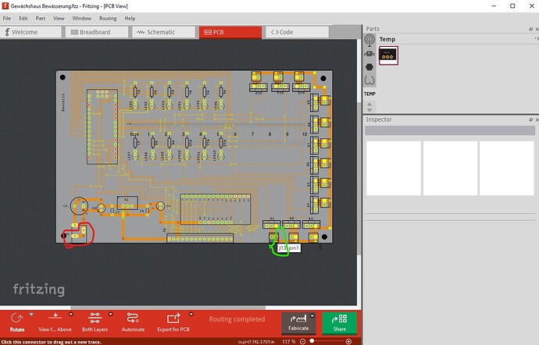Expand the View from Above dropdown arrow
The image size is (539, 345).
tap(71, 314)
